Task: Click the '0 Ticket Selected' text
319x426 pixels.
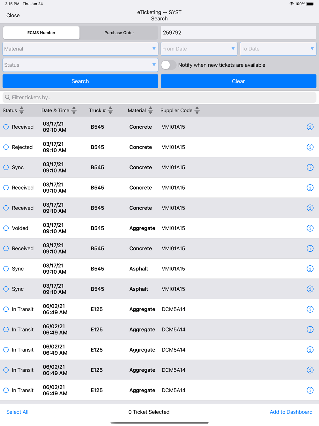Action: point(149,412)
